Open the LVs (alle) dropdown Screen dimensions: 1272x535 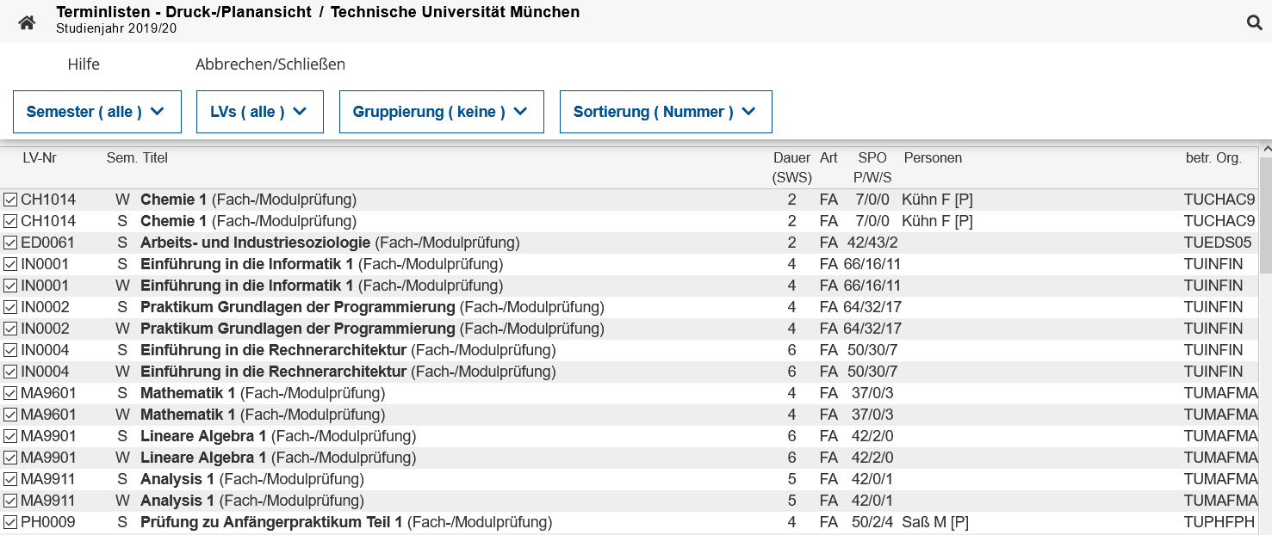click(x=259, y=112)
